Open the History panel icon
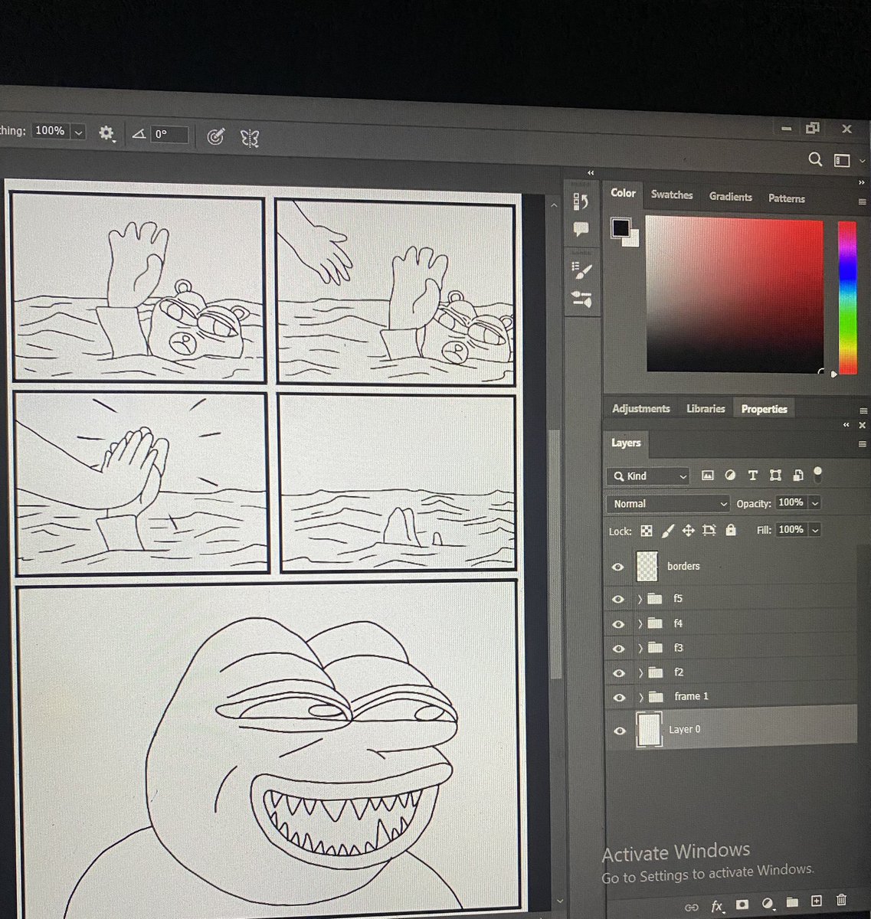 (581, 201)
